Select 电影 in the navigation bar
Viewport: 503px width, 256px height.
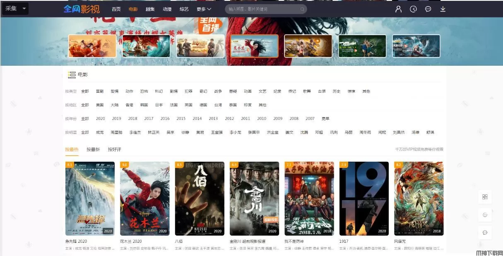[133, 9]
